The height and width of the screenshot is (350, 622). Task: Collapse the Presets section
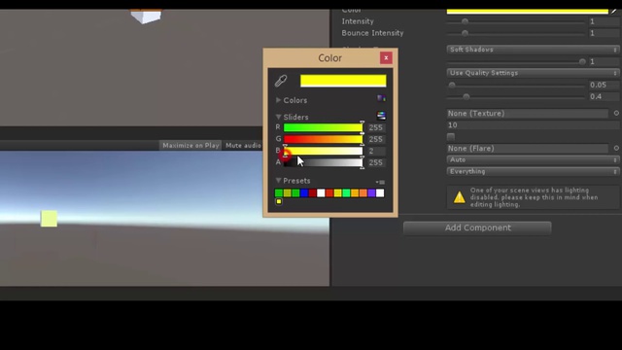(279, 181)
